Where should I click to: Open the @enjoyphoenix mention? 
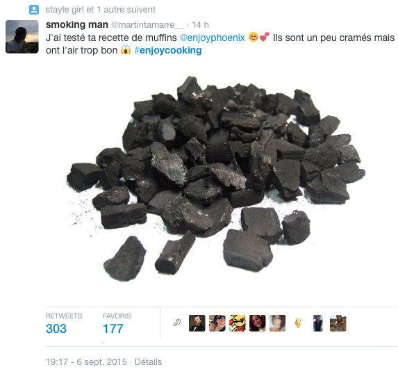[213, 38]
